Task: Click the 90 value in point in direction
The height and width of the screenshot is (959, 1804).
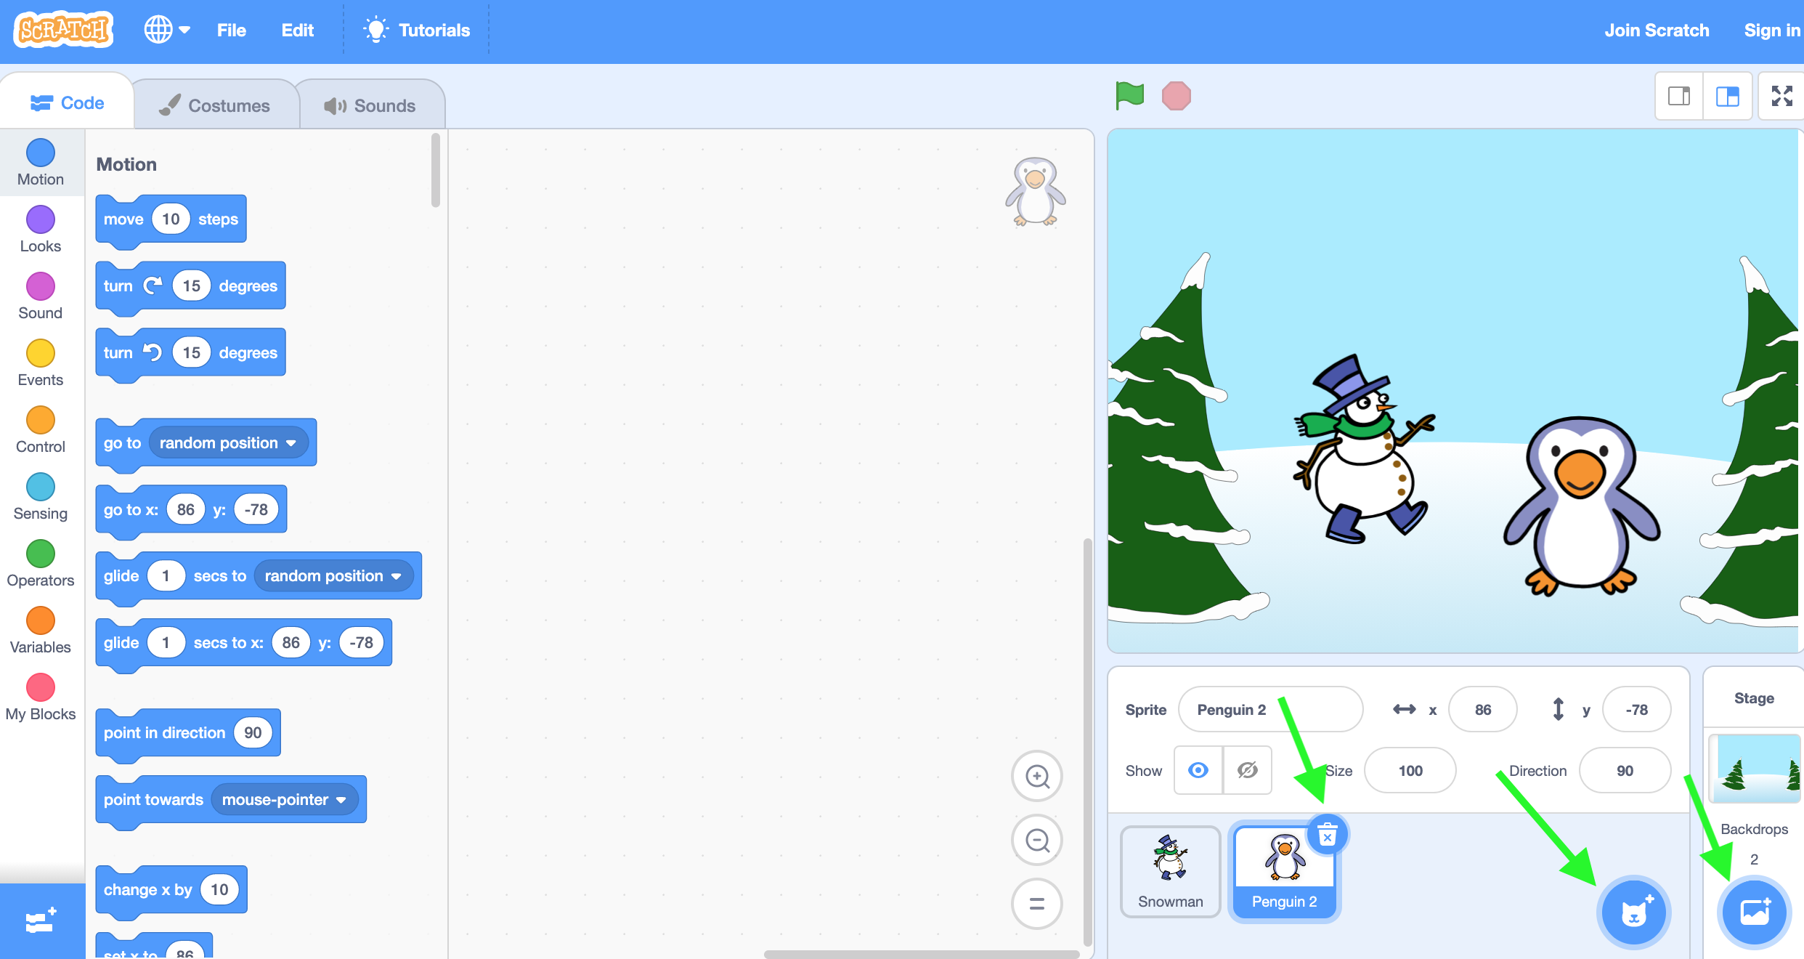Action: tap(253, 732)
